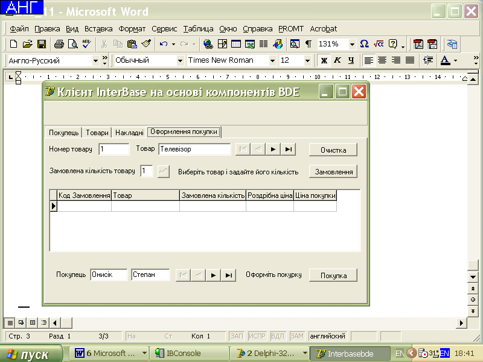Expand the zoom 131% dropdown
483x362 pixels.
pos(352,44)
